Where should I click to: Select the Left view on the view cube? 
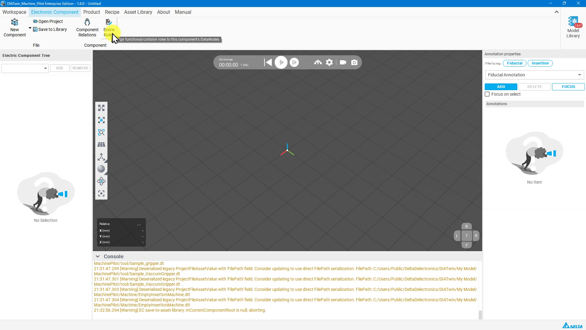(457, 236)
